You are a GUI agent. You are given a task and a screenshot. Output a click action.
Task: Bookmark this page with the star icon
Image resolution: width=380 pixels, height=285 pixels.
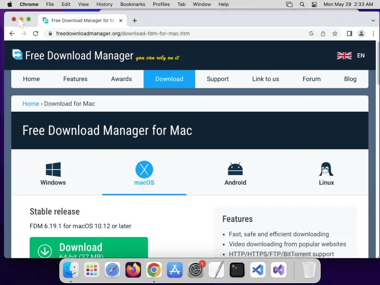[x=335, y=34]
